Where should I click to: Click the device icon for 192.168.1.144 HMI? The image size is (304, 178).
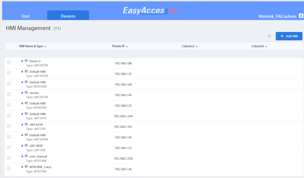click(26, 114)
